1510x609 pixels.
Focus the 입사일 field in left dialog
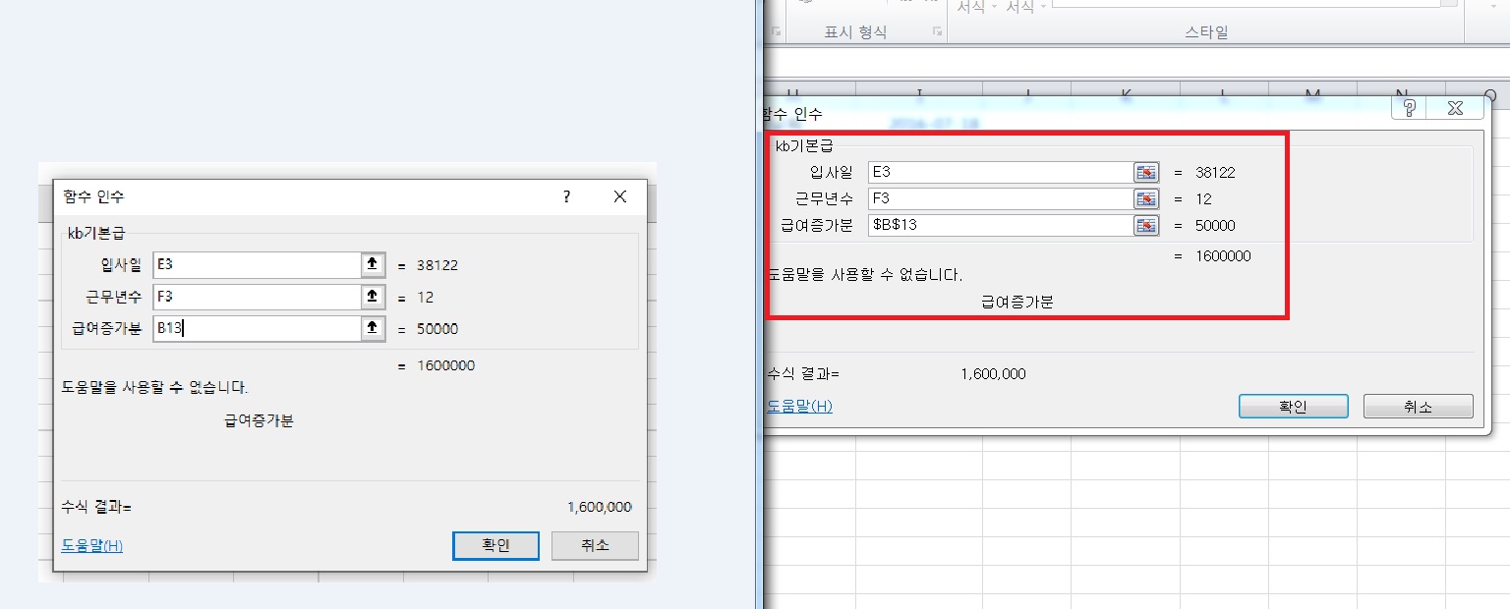256,265
